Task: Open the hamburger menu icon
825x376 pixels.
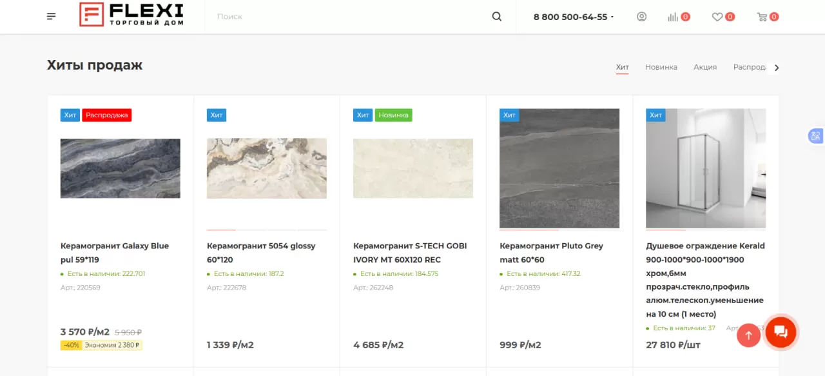Action: pos(52,17)
